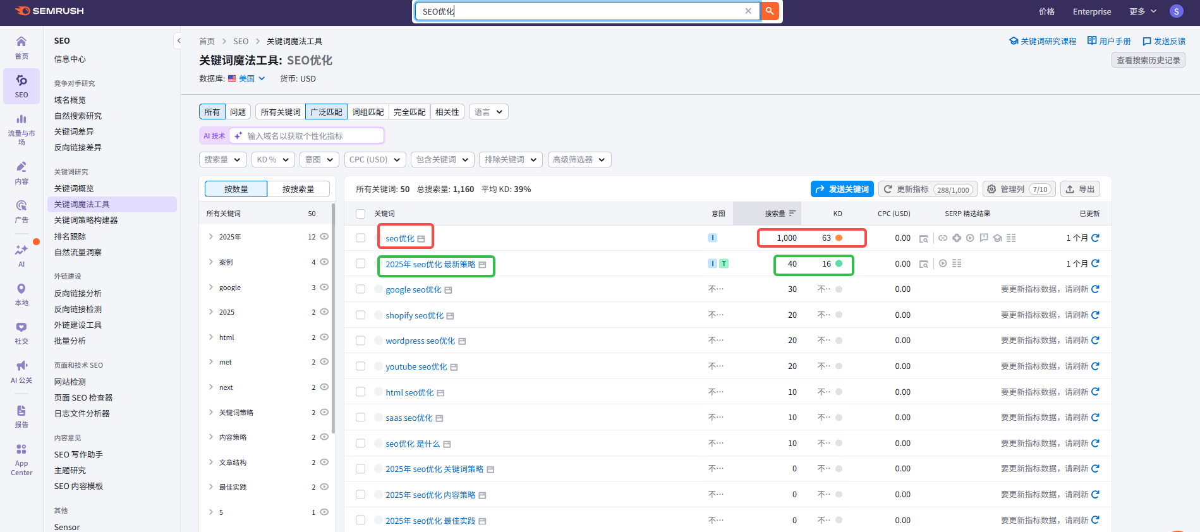
Task: Click the open-in-new icon beside seo优化 keyword
Action: tap(421, 239)
